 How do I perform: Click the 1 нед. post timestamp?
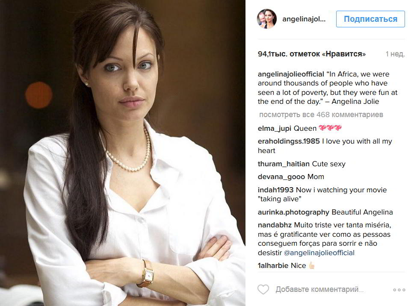[x=395, y=54]
